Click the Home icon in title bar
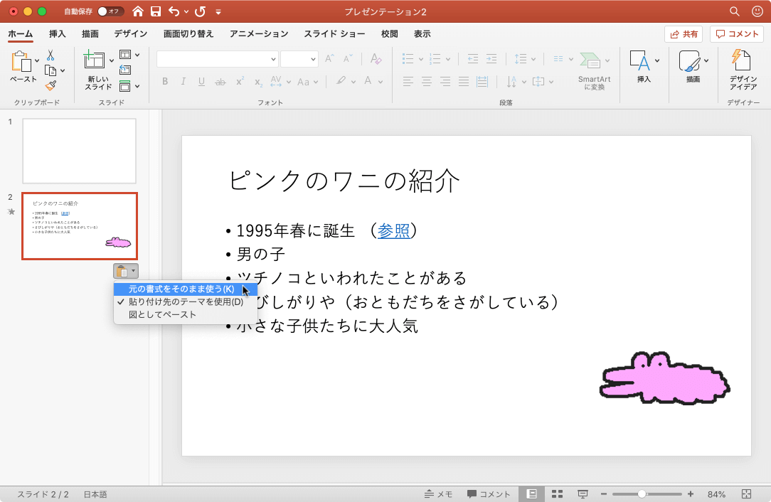 pos(138,11)
